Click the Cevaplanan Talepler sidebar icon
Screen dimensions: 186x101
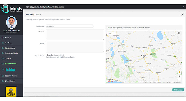pos(3,53)
